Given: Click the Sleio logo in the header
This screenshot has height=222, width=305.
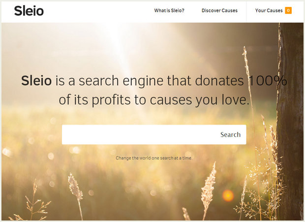Looking at the screenshot, I should [x=29, y=11].
